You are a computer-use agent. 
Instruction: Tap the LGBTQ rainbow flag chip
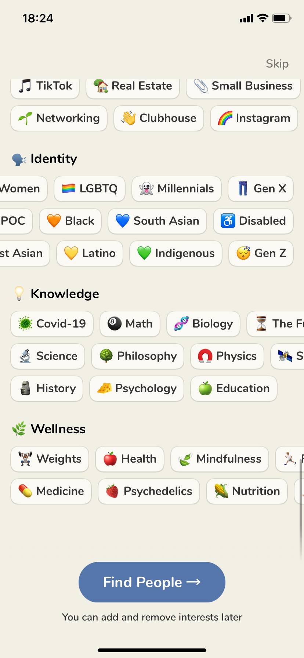(x=90, y=189)
